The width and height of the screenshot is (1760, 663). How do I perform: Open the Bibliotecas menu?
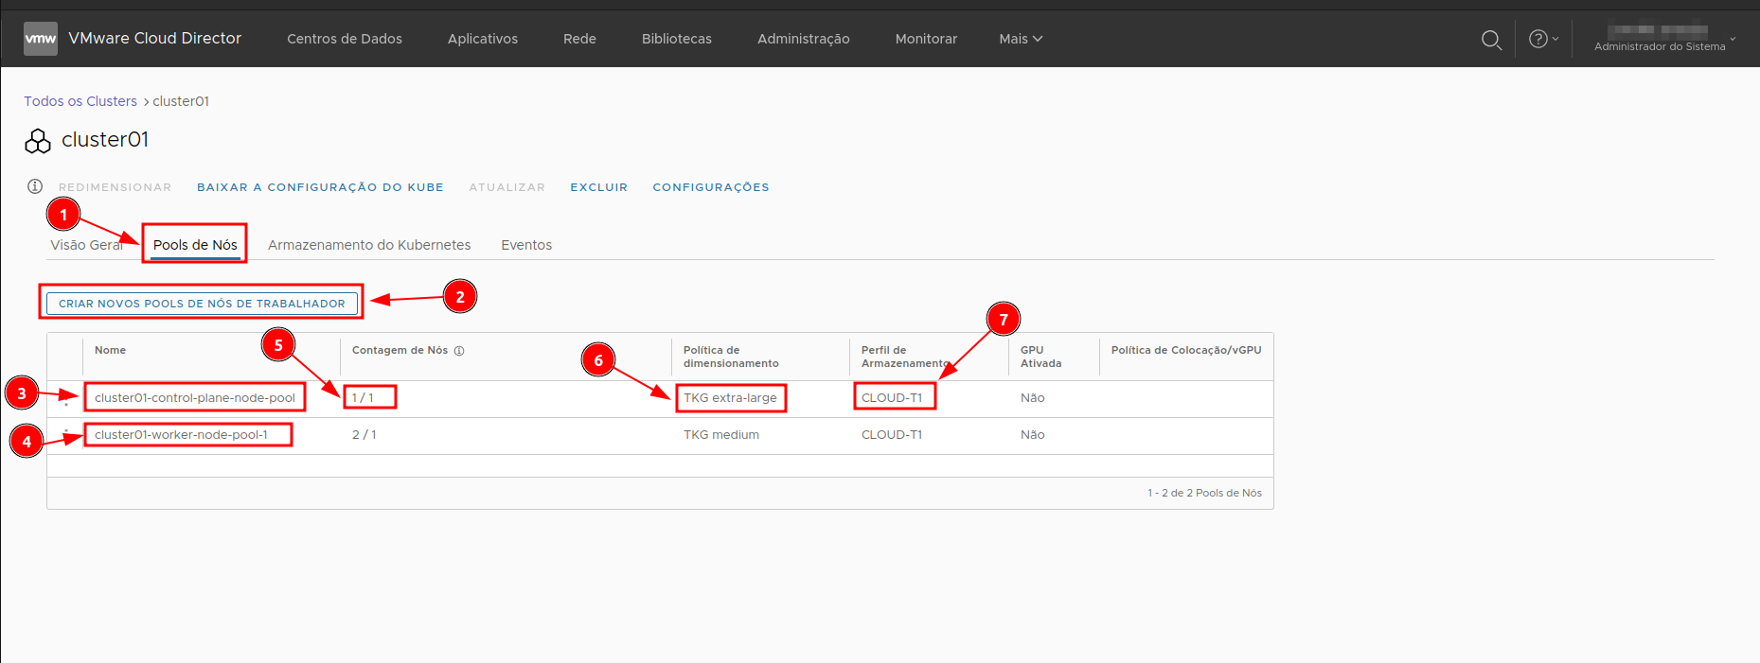tap(677, 39)
